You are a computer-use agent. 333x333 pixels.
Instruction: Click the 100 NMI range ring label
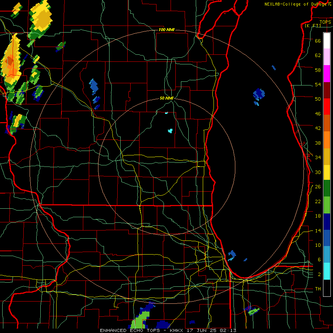pos(166,30)
